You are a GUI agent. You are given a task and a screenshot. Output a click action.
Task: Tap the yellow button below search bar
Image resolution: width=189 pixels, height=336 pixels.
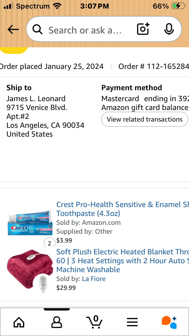tap(14, 50)
